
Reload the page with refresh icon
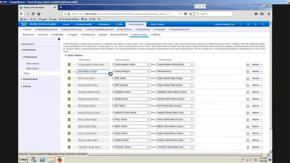[33, 14]
